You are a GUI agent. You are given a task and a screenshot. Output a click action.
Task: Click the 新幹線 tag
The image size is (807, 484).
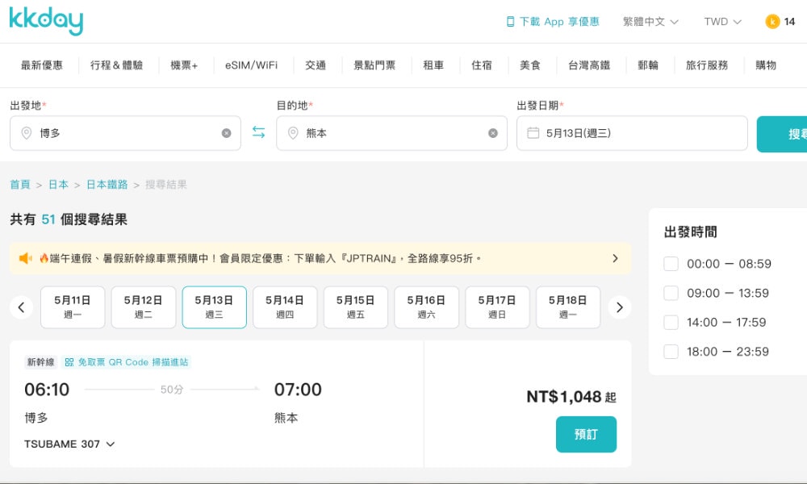coord(40,362)
